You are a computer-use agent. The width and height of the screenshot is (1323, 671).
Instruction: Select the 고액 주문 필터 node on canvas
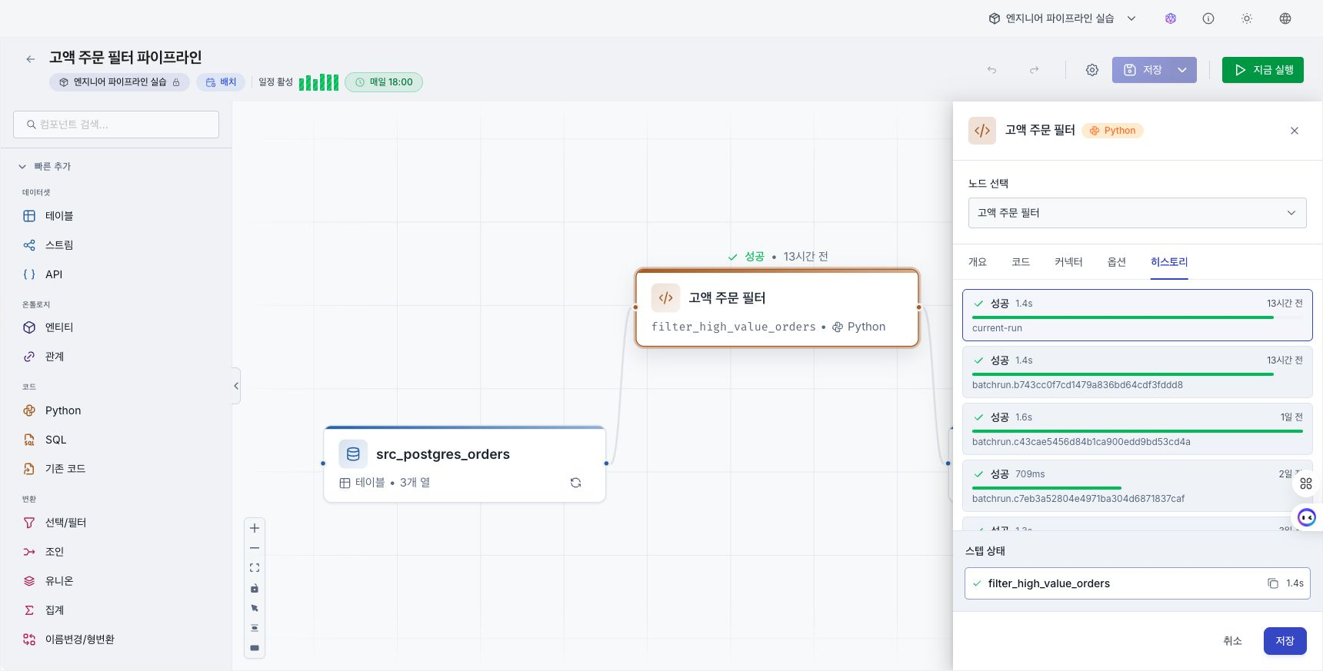(x=777, y=308)
